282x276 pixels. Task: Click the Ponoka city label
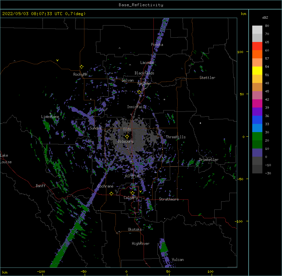pyautogui.click(x=157, y=45)
